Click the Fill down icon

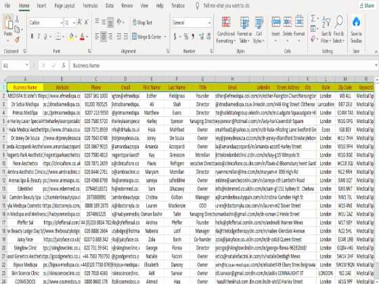click(313, 28)
